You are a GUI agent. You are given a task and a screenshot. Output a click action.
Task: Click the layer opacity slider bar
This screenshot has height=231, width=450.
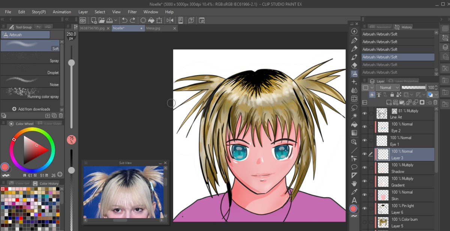pos(414,87)
